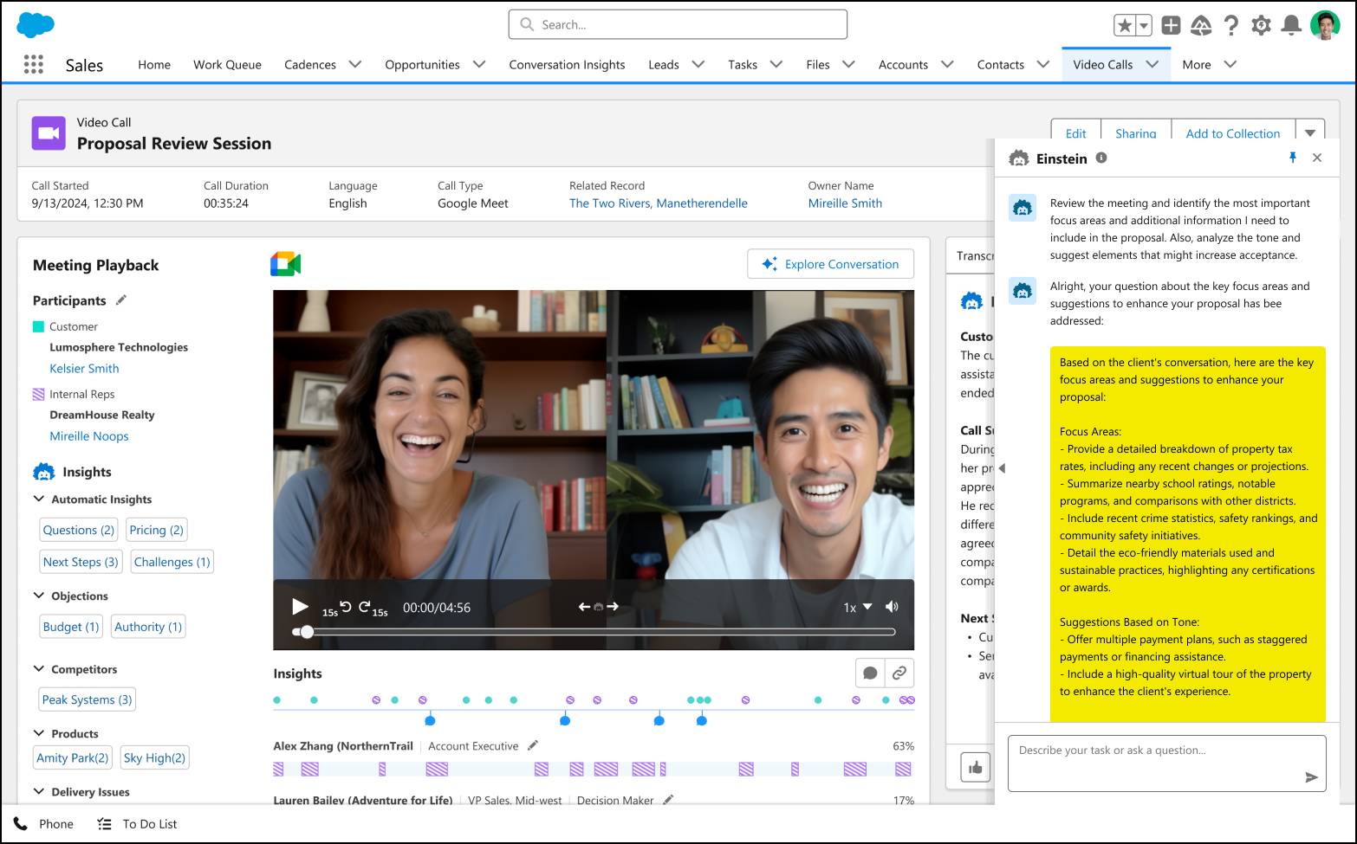Screen dimensions: 1357x844
Task: Change playback speed 1x dropdown
Action: (857, 608)
